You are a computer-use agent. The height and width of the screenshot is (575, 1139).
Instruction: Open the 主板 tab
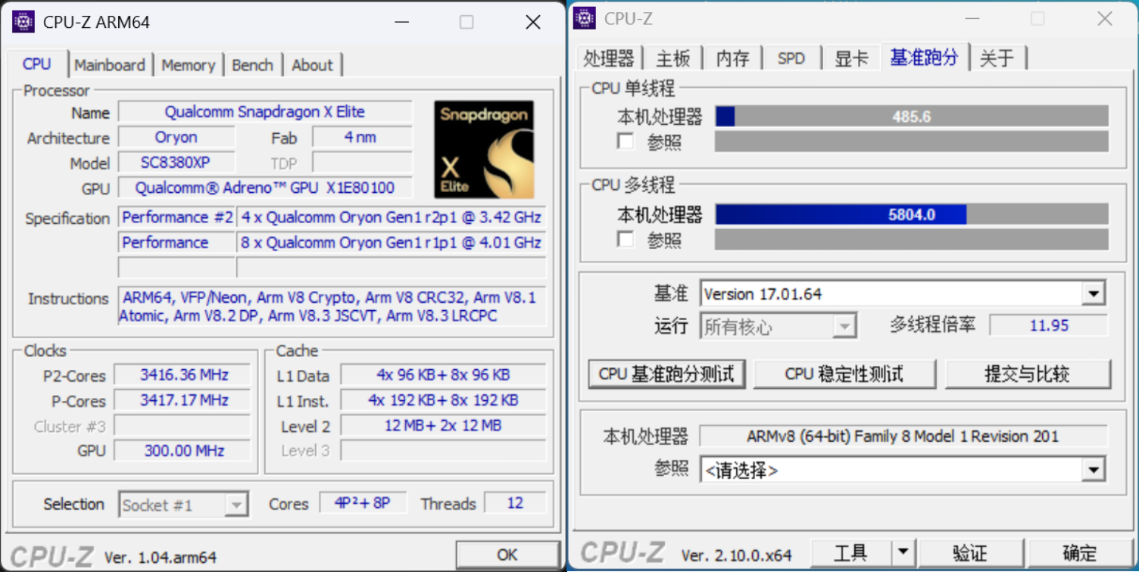coord(672,59)
